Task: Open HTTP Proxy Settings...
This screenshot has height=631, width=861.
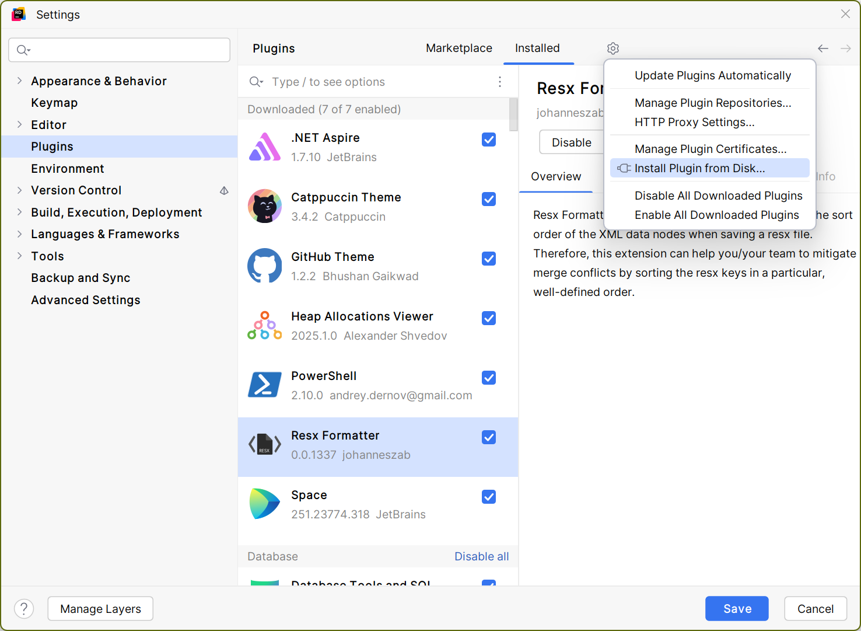Action: 710,122
